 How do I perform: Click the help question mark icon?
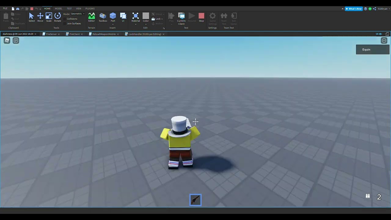tap(366, 9)
